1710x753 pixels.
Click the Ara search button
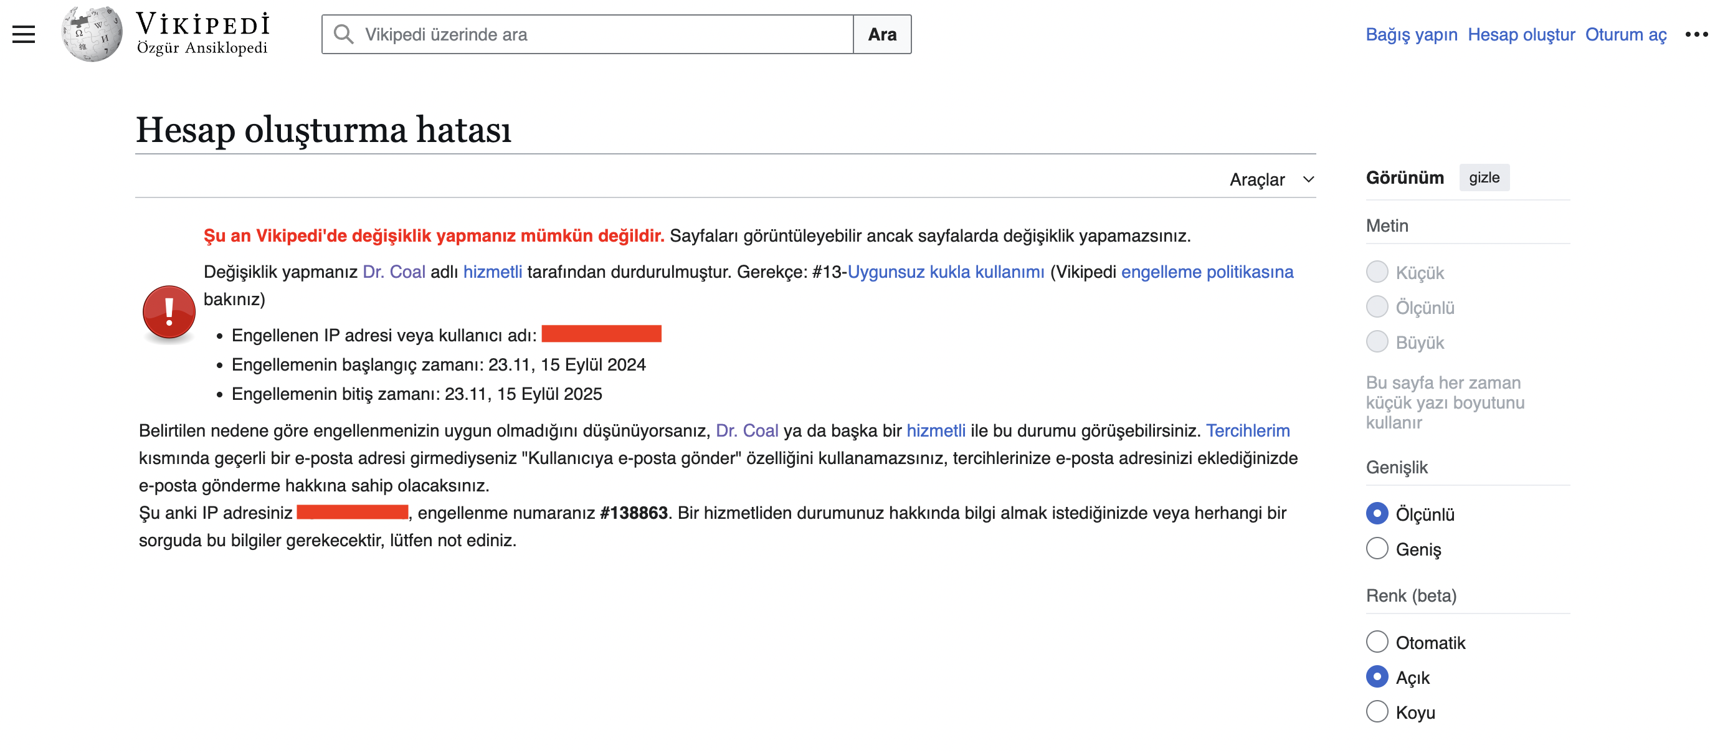coord(882,34)
